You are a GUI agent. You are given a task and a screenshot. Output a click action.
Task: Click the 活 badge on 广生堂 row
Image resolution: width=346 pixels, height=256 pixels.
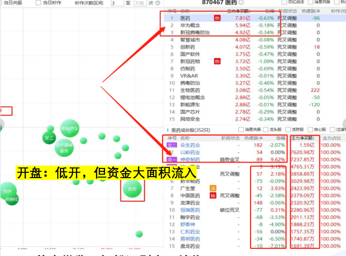coord(213,188)
